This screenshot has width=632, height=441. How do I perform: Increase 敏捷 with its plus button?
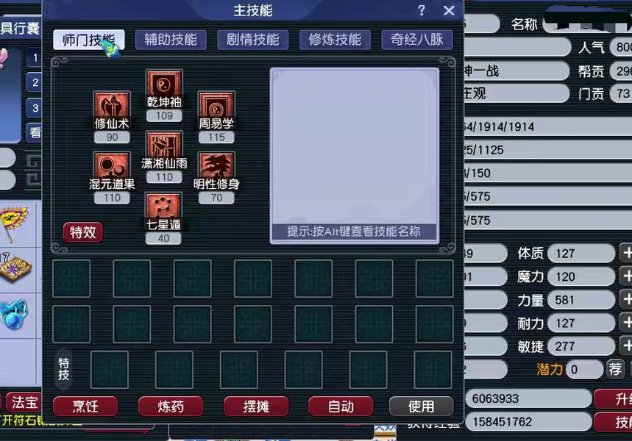(626, 346)
